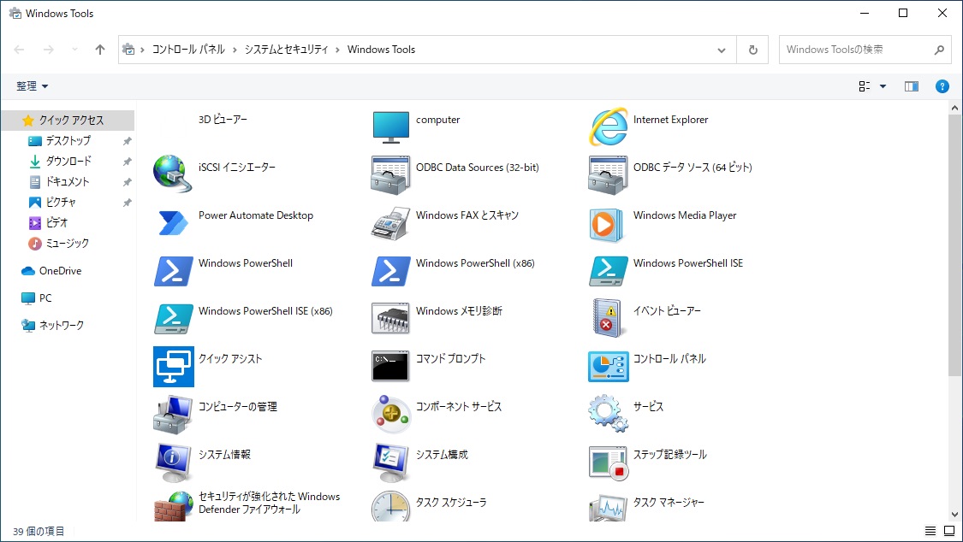Viewport: 963px width, 542px height.
Task: Open the blue Help button
Action: (x=942, y=86)
